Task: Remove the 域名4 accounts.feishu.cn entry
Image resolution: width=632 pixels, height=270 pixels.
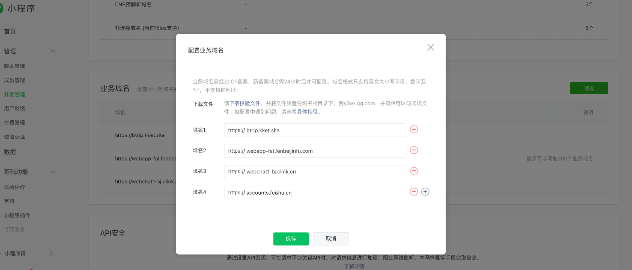Action: (414, 192)
